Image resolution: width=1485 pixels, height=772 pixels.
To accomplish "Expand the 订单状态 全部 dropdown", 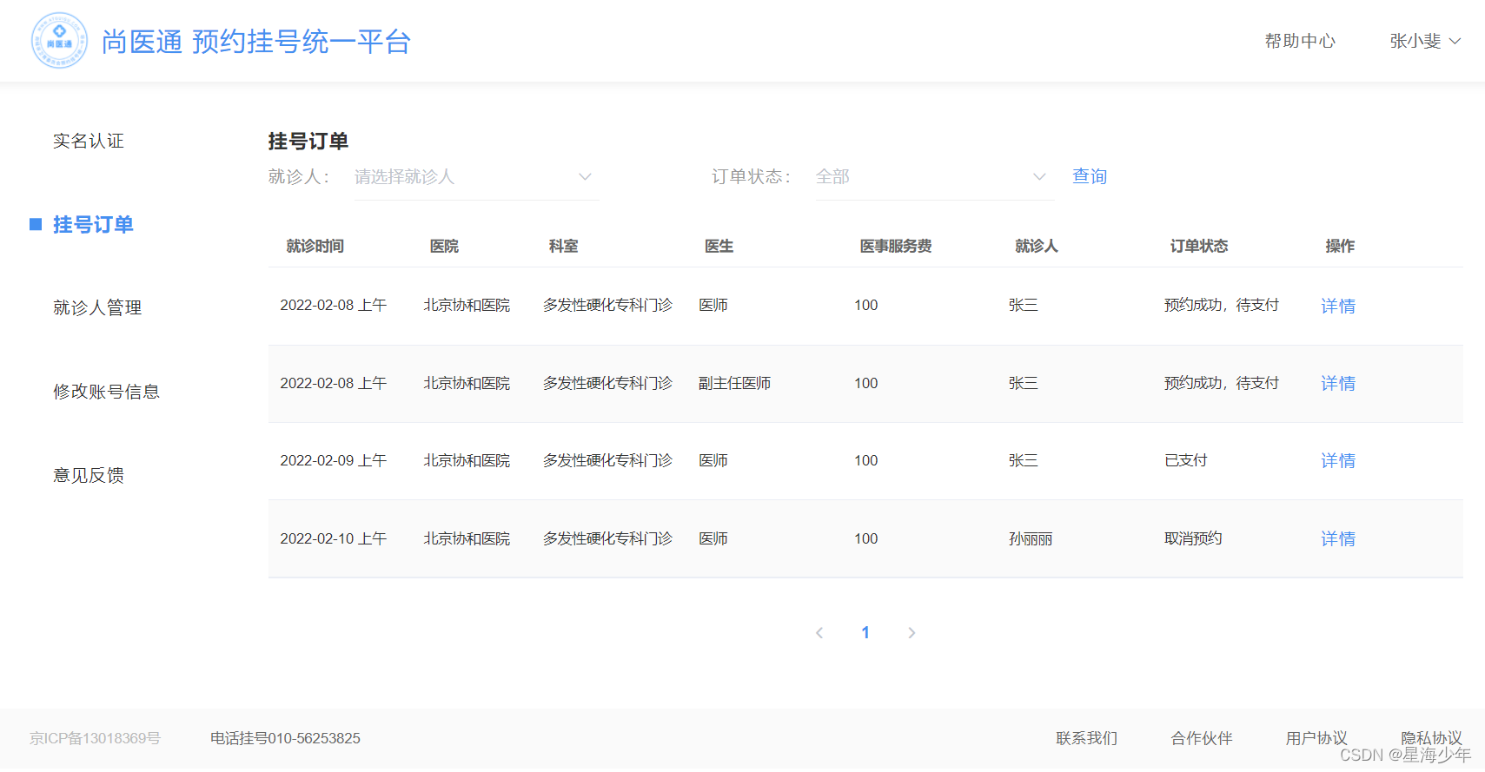I will 935,176.
